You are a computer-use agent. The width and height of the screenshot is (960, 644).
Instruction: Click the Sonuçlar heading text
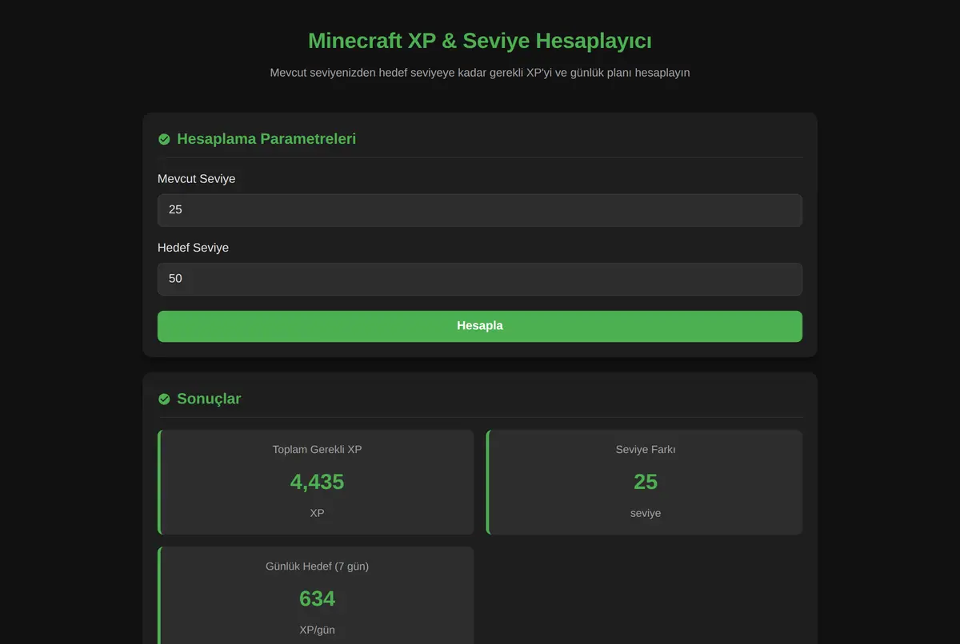[x=209, y=399]
